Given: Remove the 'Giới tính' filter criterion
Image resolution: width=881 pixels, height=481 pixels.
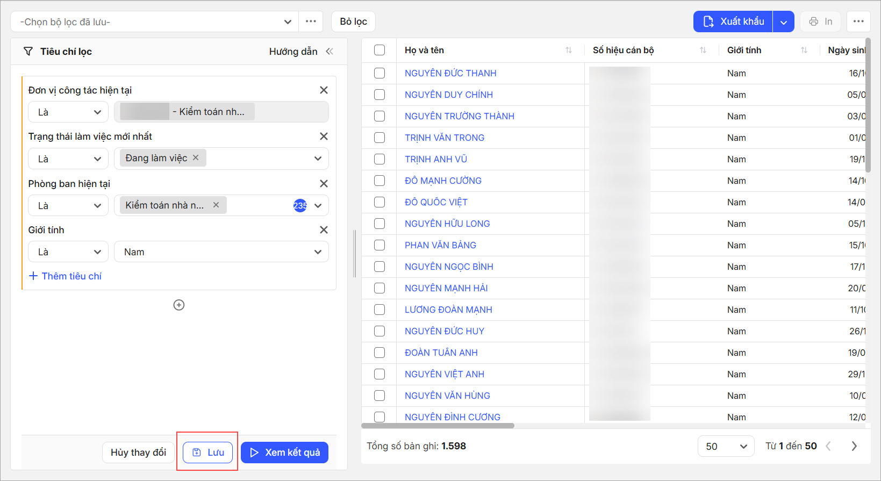Looking at the screenshot, I should 324,230.
